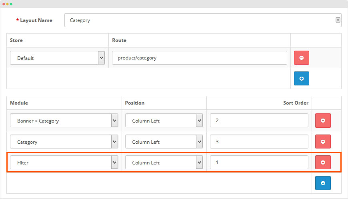Remove the Banner > Category module row

click(323, 121)
